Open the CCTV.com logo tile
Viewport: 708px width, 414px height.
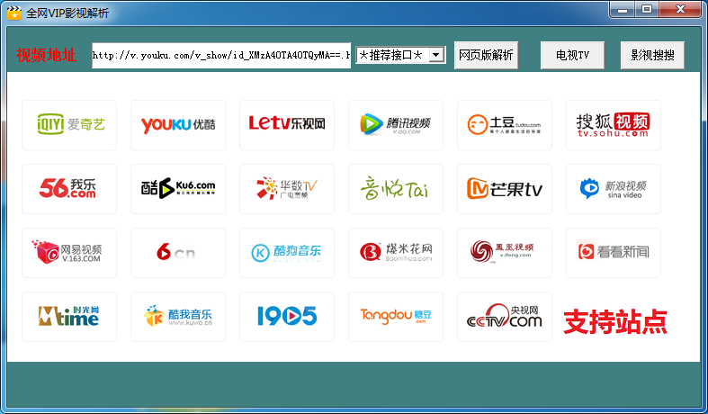[505, 317]
